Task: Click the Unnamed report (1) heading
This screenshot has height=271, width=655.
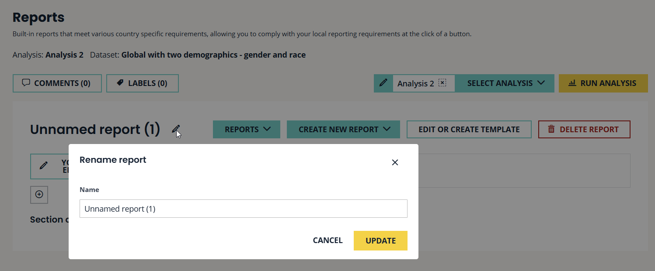Action: click(95, 130)
